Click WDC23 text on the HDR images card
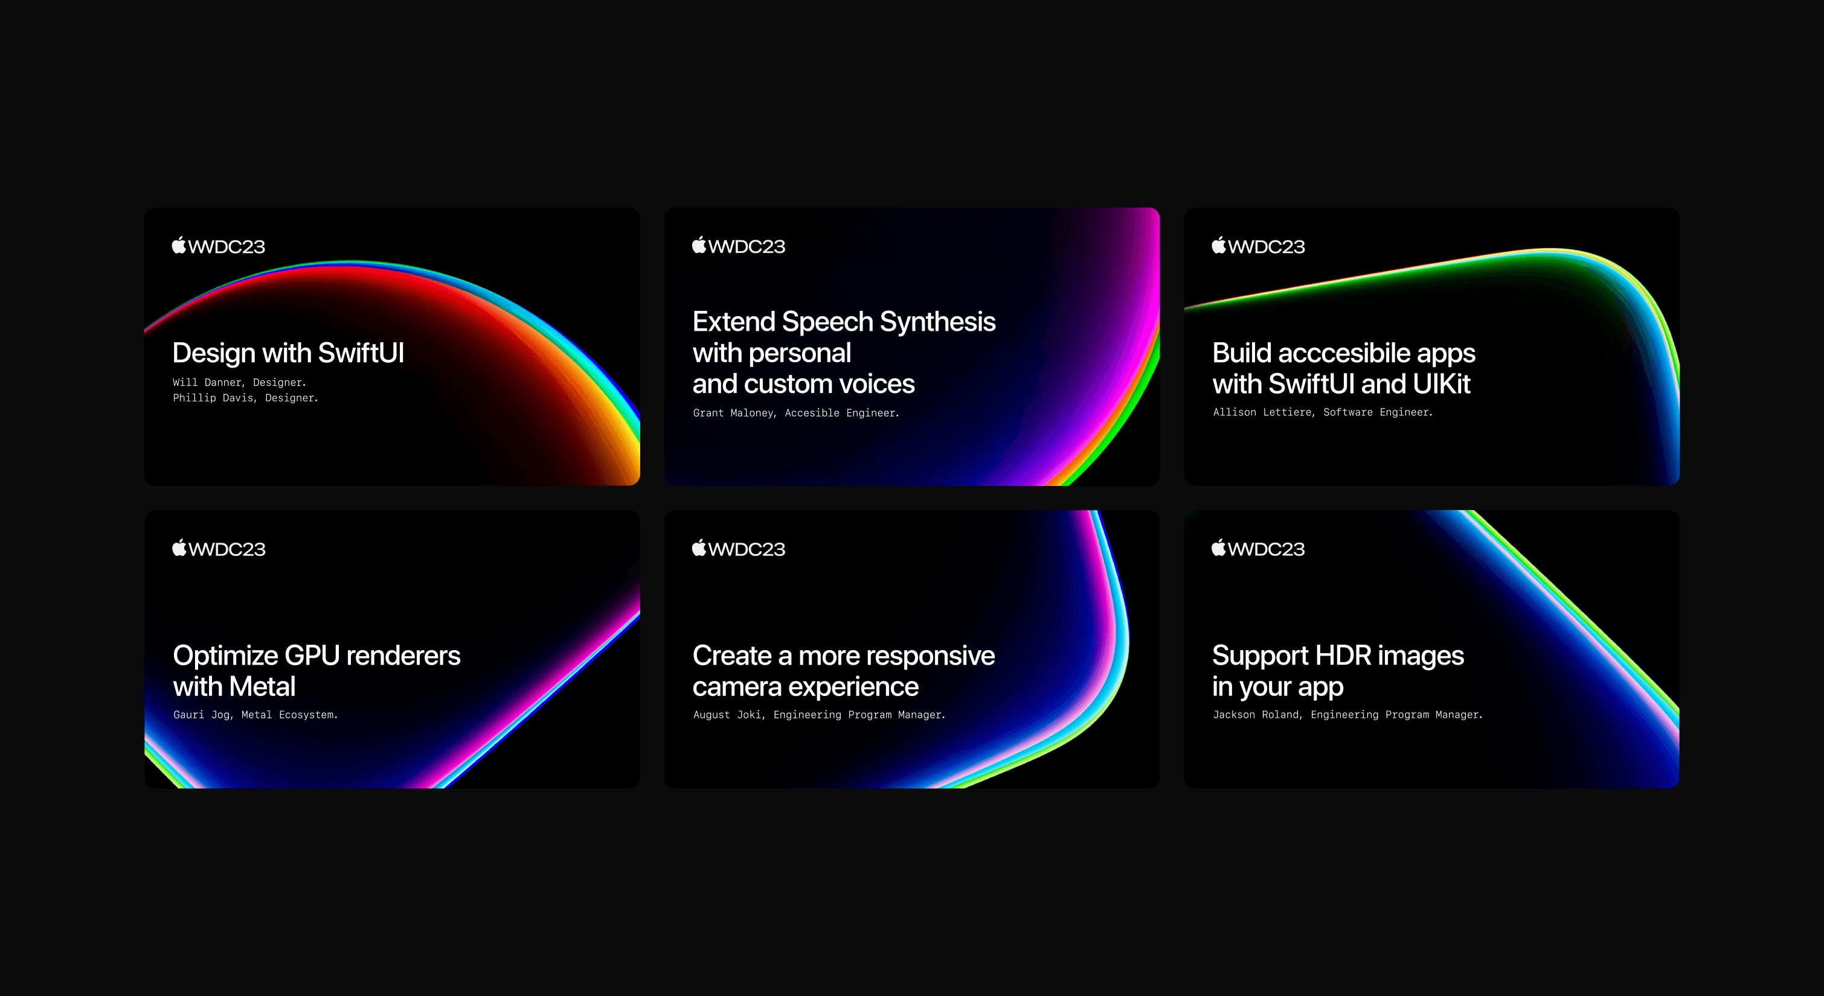Viewport: 1824px width, 996px height. pos(1266,549)
